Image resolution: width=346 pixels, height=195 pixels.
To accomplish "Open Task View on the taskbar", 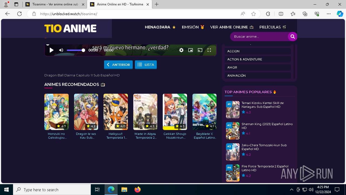I will (97, 190).
